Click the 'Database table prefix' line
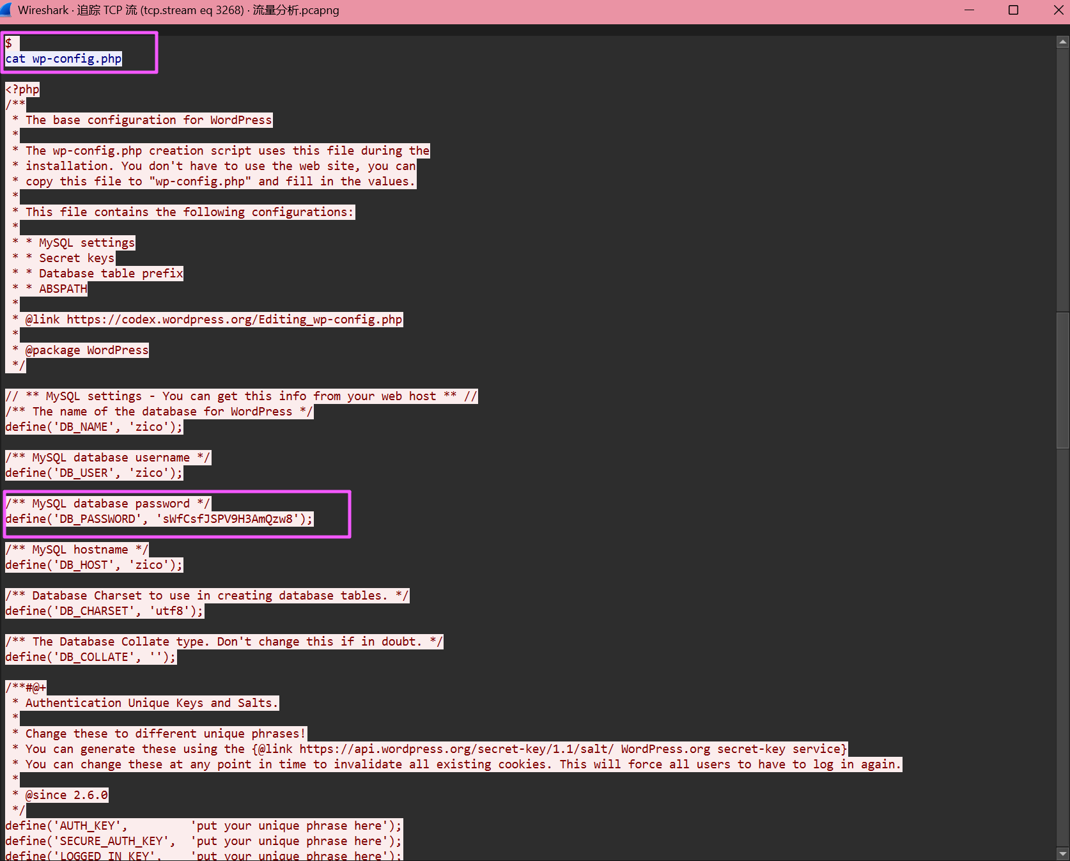Viewport: 1070px width, 861px height. [111, 274]
